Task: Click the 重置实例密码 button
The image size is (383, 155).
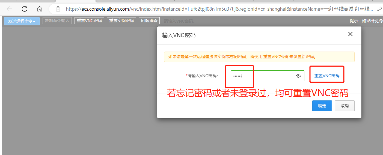Action: [121, 21]
